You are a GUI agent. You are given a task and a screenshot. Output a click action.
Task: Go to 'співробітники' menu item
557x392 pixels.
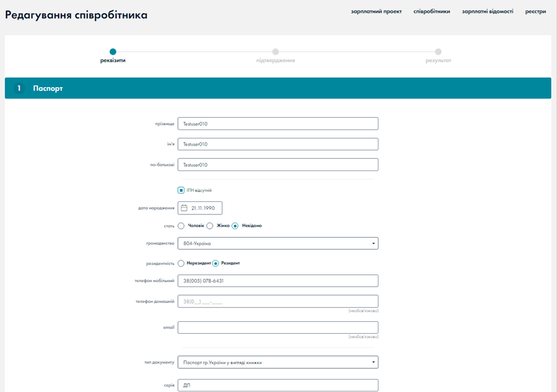pos(431,11)
